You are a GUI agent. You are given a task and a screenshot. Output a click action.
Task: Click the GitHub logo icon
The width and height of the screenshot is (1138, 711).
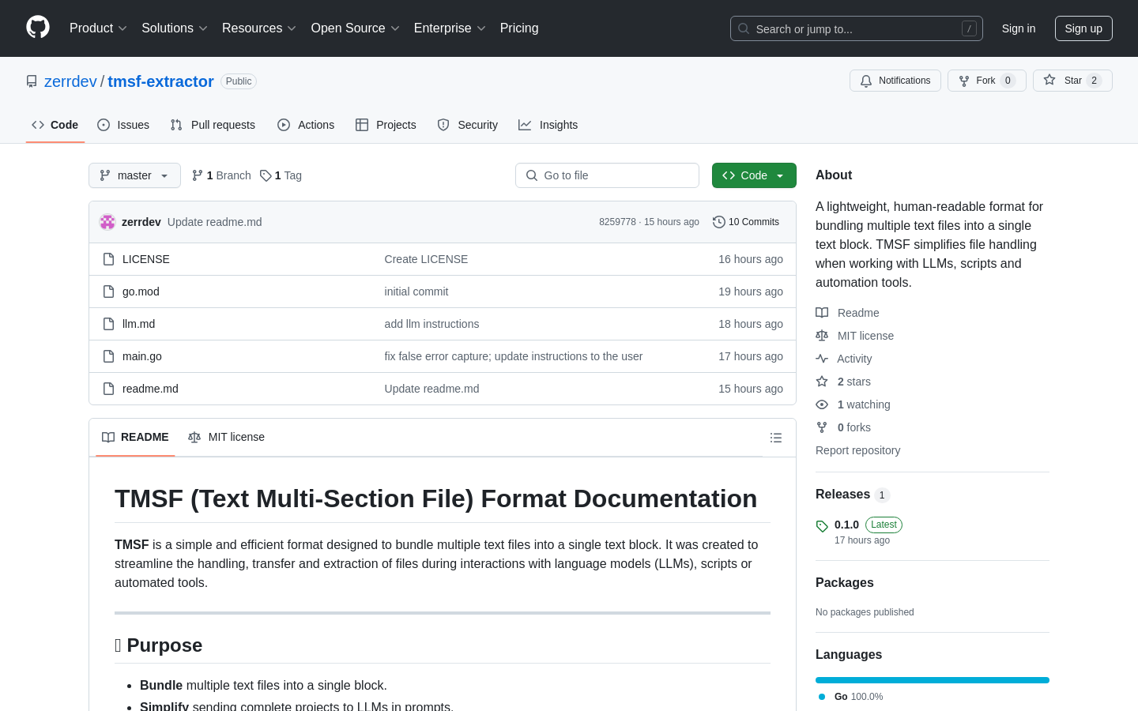pos(38,28)
